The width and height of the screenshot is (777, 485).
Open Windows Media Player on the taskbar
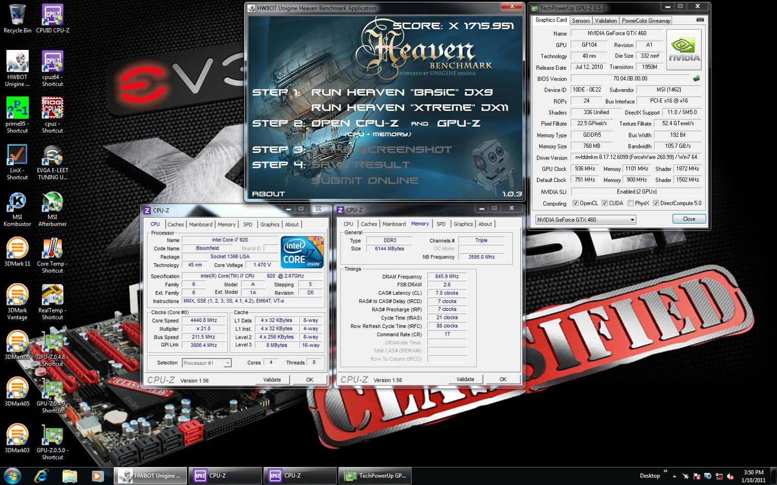97,476
